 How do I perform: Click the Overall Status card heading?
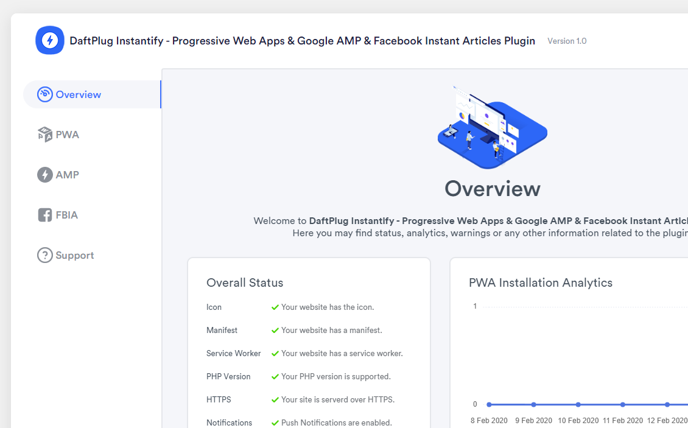coord(245,282)
